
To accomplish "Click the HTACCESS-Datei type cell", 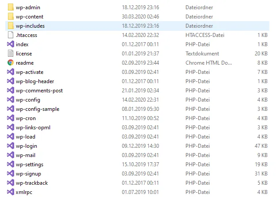I will 205,35.
